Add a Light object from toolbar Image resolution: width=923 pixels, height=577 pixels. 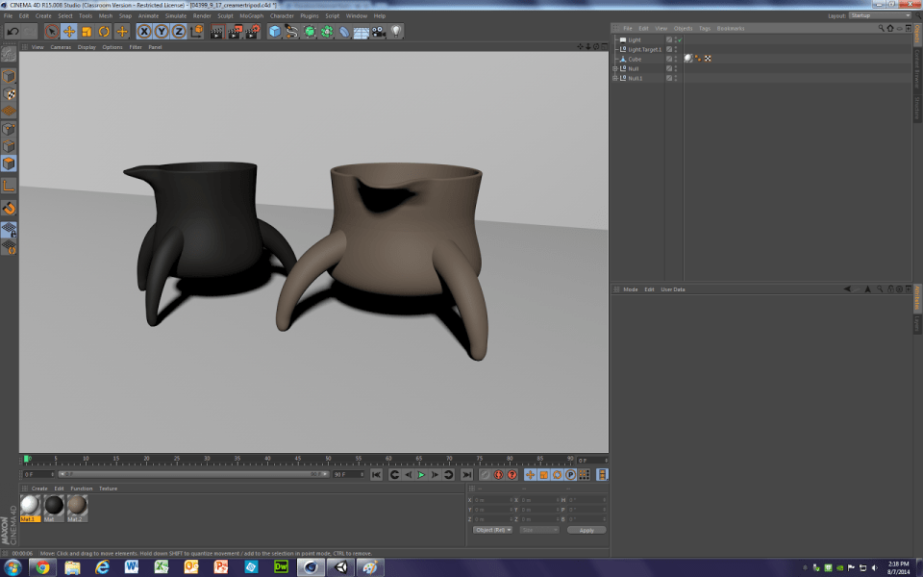pos(395,32)
